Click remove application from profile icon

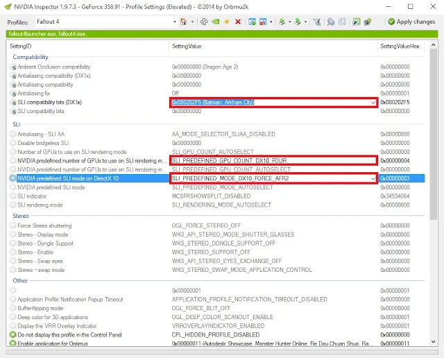[263, 22]
